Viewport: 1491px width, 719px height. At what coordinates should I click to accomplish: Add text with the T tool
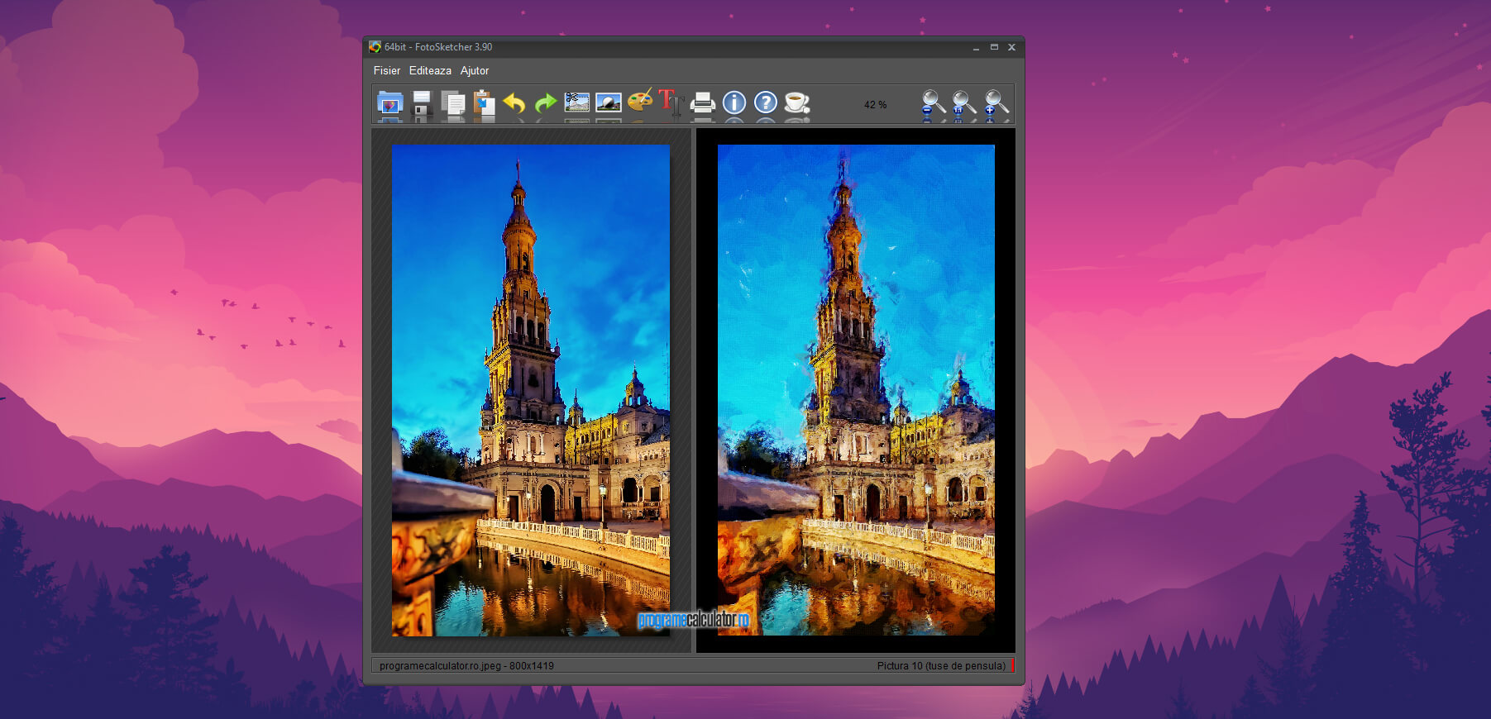coord(670,102)
